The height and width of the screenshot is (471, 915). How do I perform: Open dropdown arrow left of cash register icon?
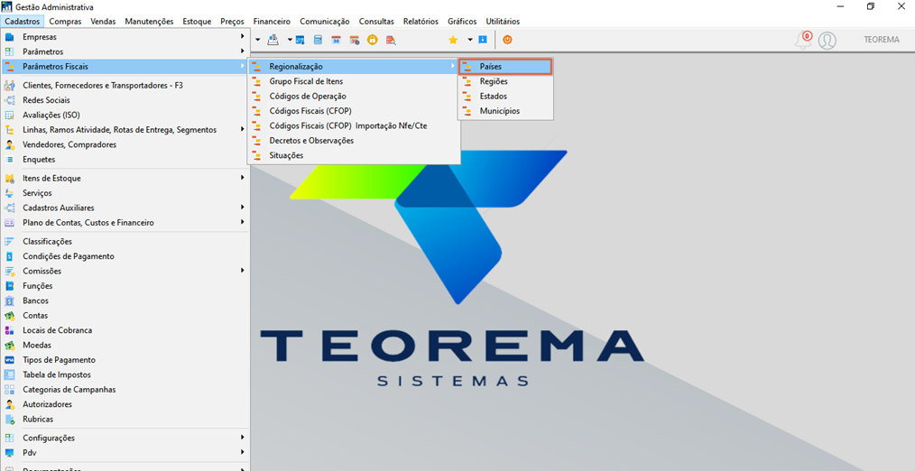pos(258,40)
